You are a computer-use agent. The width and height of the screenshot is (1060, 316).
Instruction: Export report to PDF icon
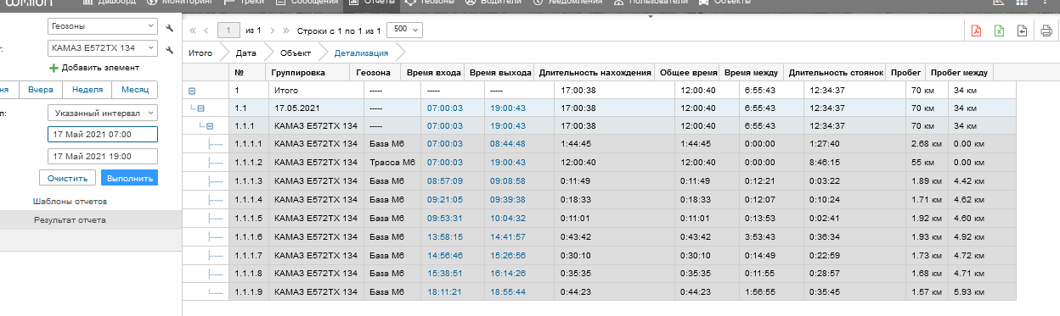click(976, 30)
